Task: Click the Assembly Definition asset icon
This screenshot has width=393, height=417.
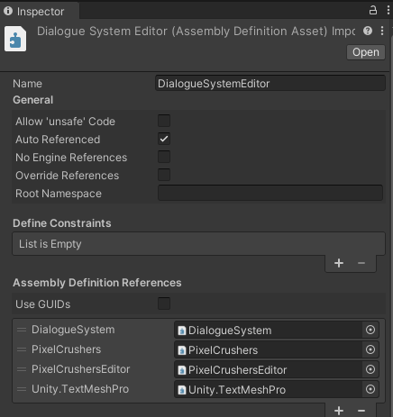Action: tap(15, 39)
